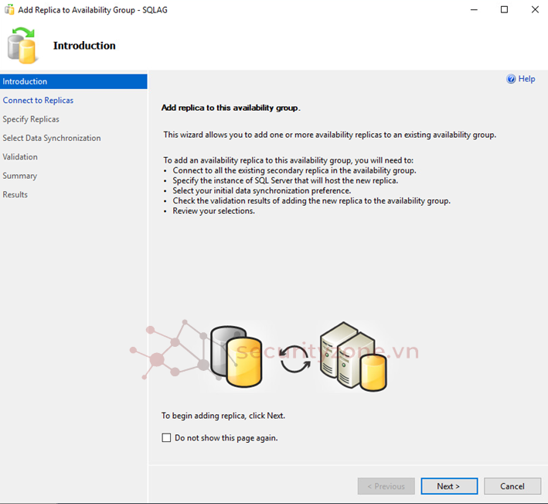Click the wizard window icon in title bar

point(9,10)
